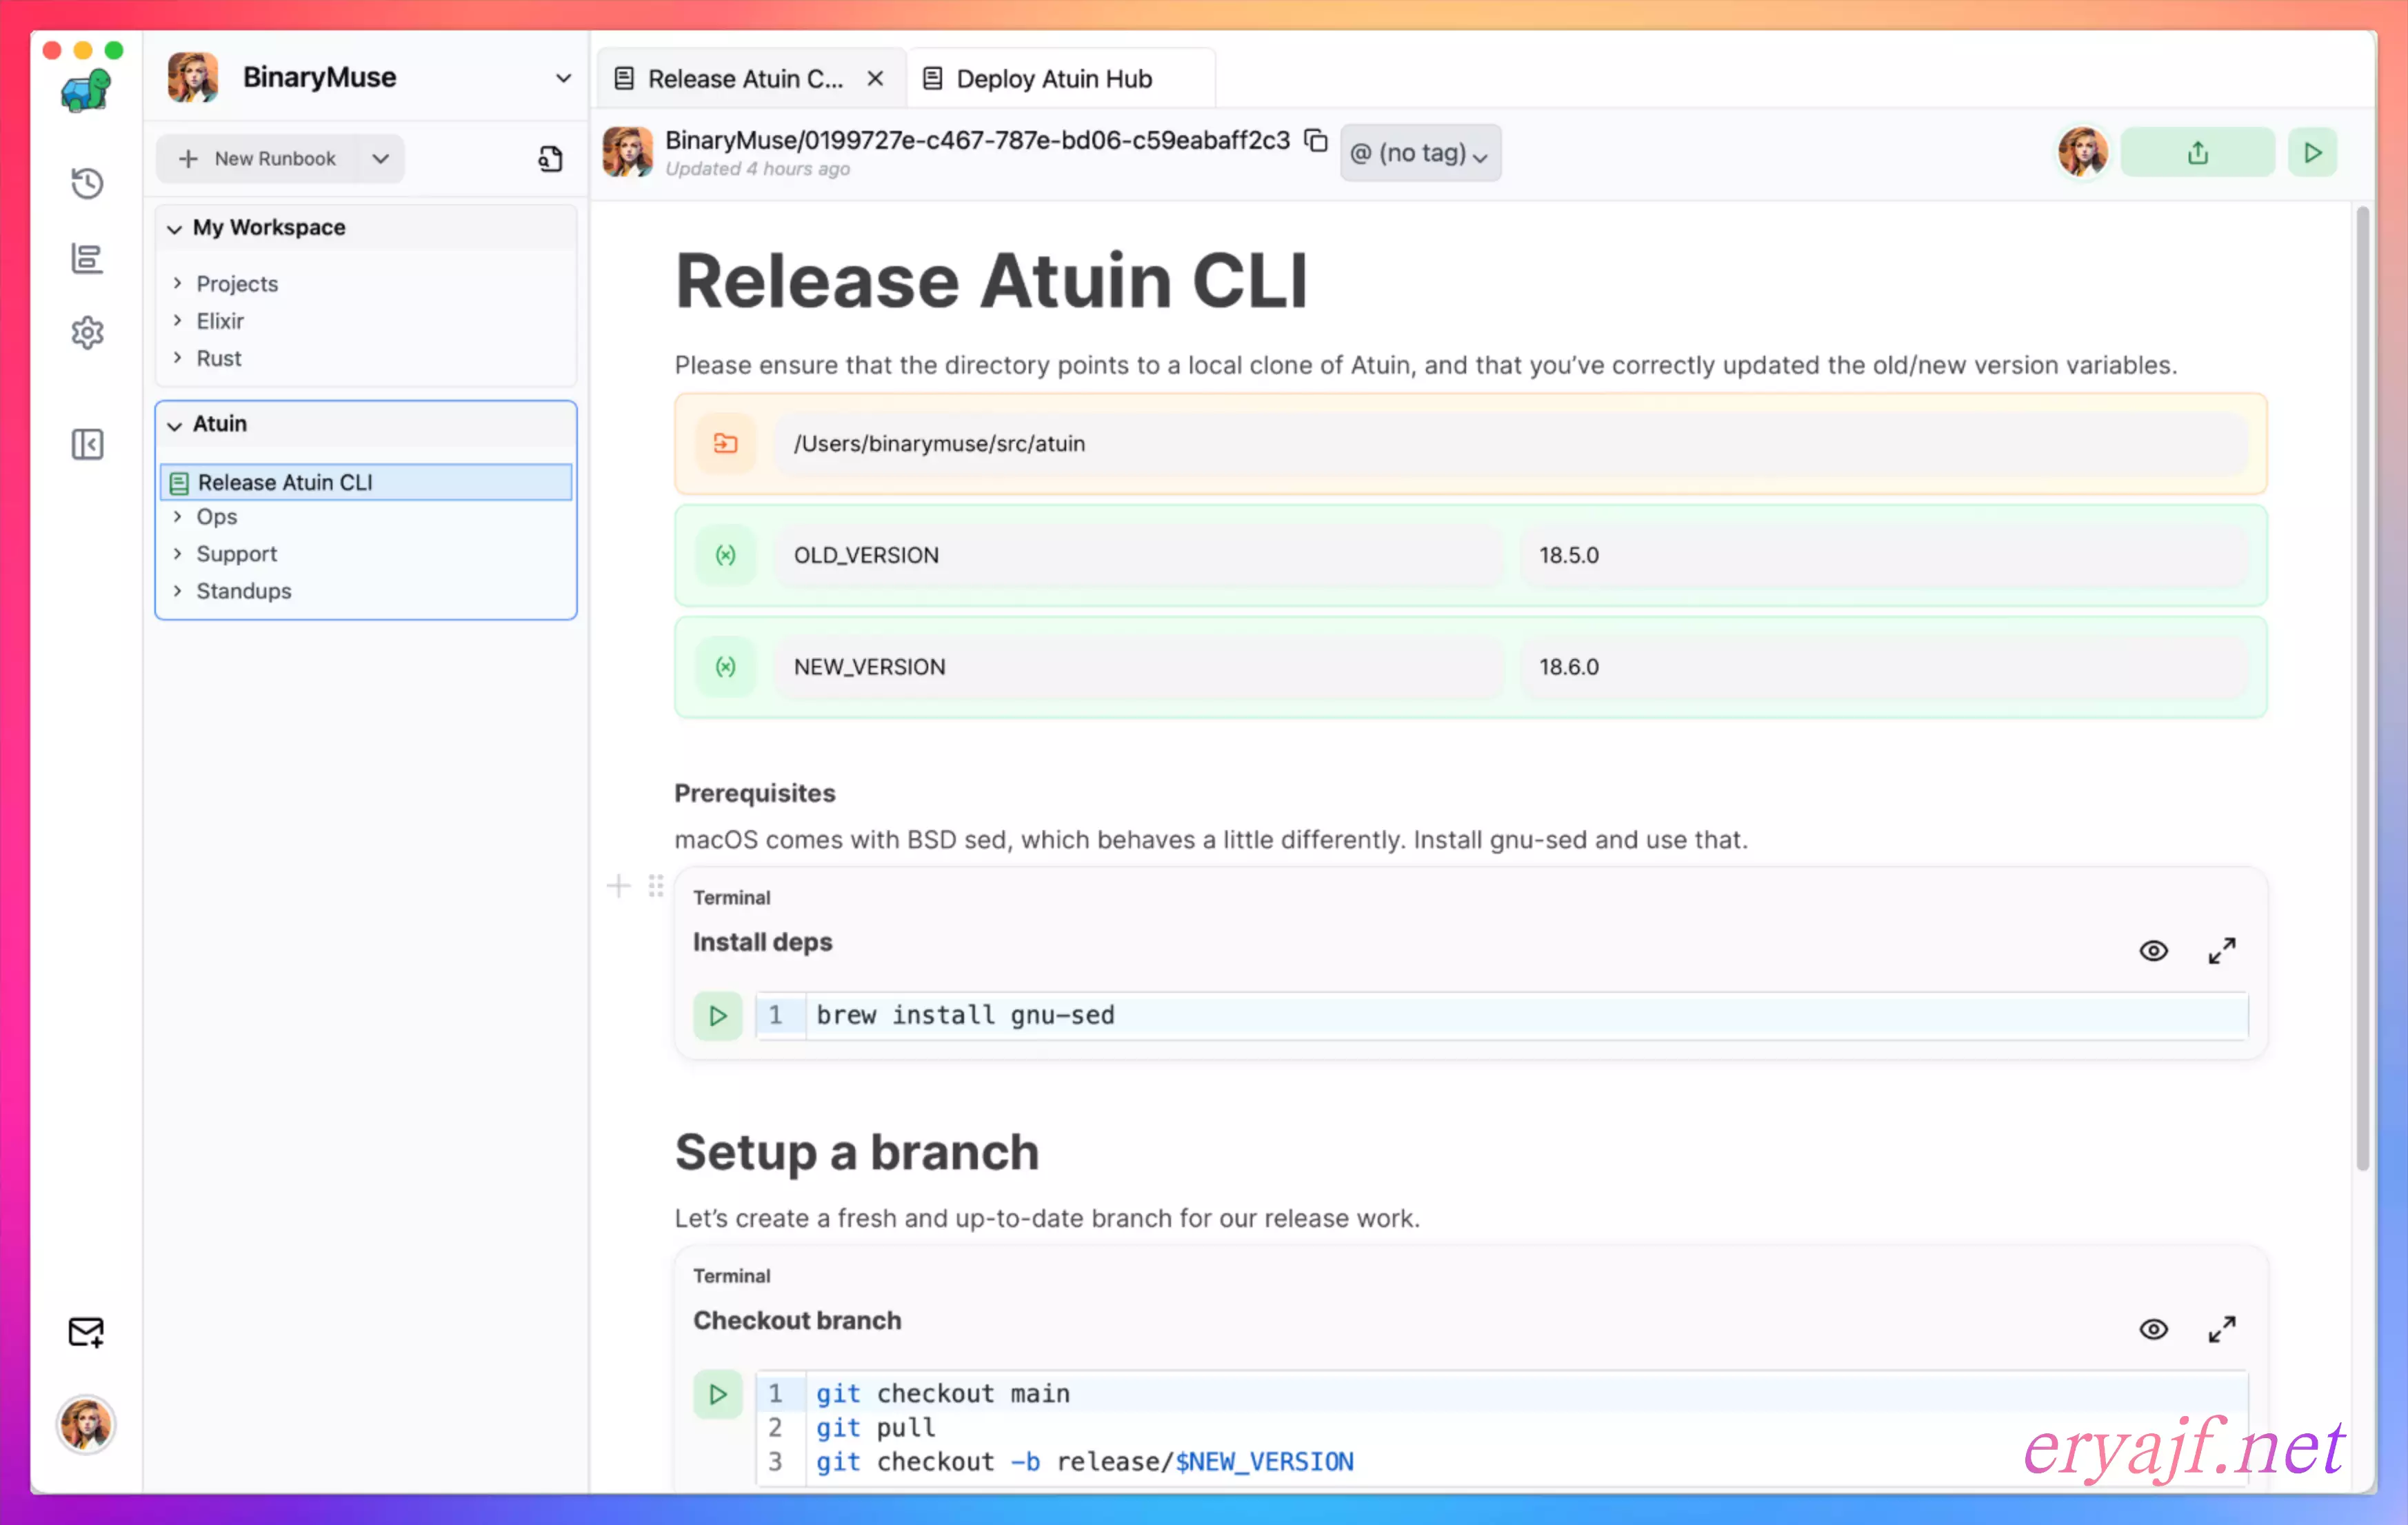Image resolution: width=2408 pixels, height=1525 pixels.
Task: Open settings gear in left sidebar
Action: coord(87,332)
